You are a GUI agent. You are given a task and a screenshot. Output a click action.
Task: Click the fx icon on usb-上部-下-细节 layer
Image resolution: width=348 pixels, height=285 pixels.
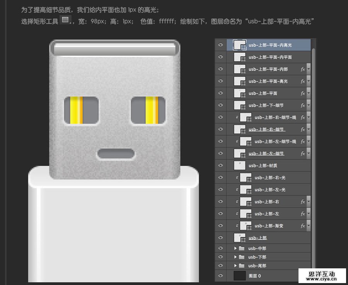coord(303,105)
